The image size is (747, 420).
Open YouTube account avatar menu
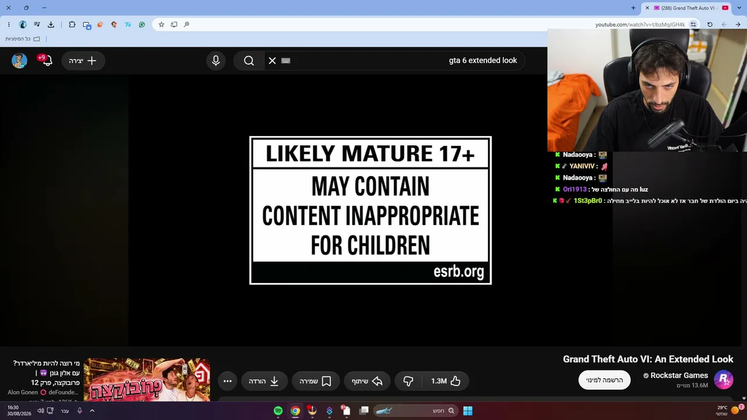[19, 61]
